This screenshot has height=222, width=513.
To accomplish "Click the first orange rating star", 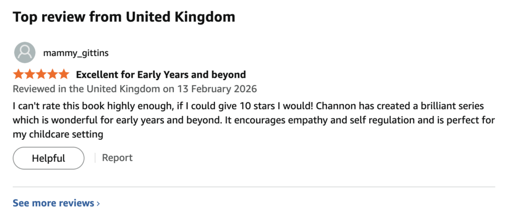I will pyautogui.click(x=19, y=75).
